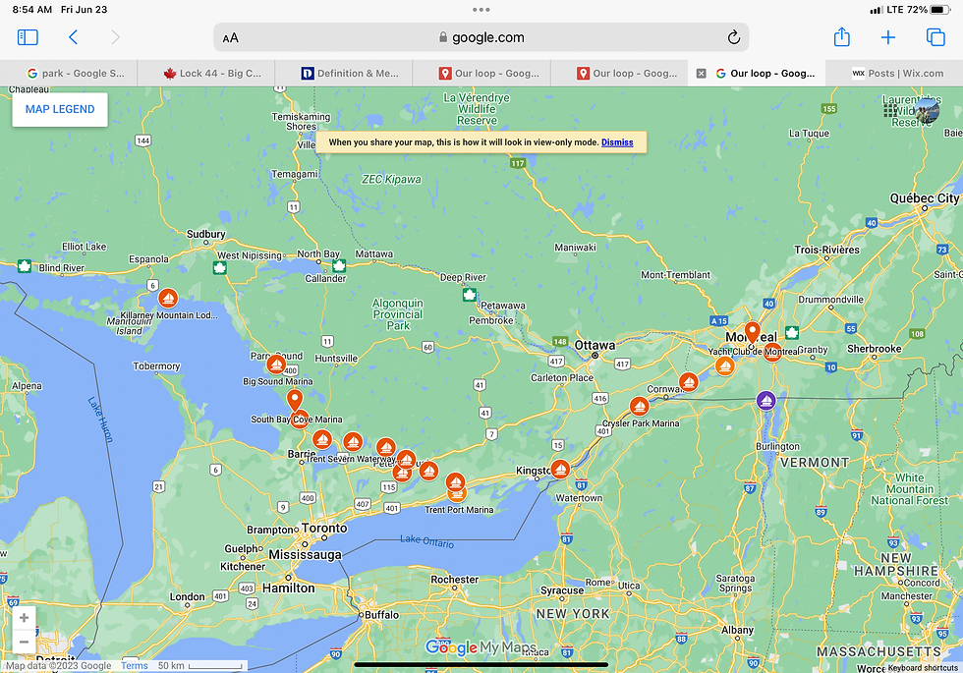The height and width of the screenshot is (673, 963).
Task: Click the maple leaf icon near West Nipissing
Action: 219,267
